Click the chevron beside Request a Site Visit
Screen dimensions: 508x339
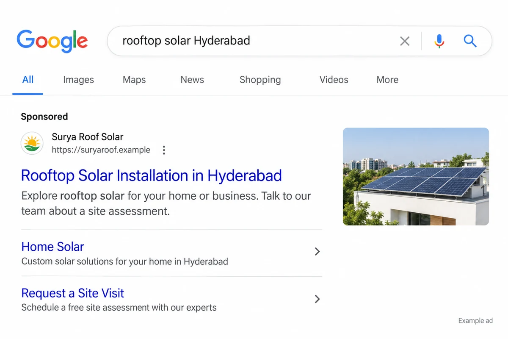pos(317,299)
